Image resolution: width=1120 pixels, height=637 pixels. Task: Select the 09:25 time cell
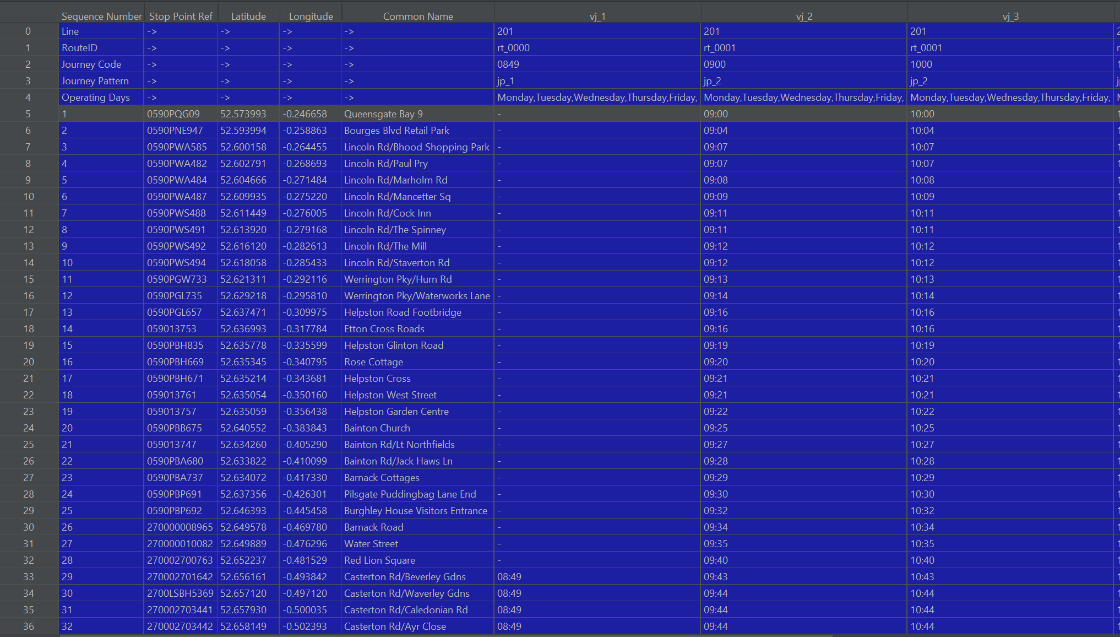[804, 428]
